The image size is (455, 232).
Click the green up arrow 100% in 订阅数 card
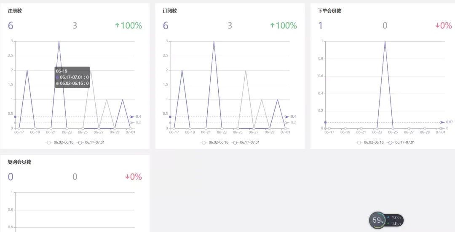pos(283,26)
